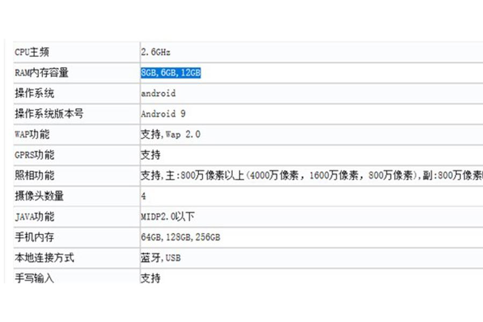Select the 'Android 9' value

163,114
